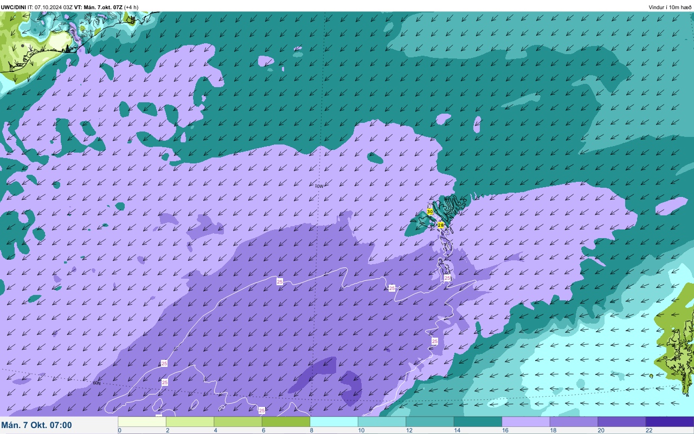The height and width of the screenshot is (434, 694).
Task: Select the teal 12–14 legend swatch
Action: point(430,422)
